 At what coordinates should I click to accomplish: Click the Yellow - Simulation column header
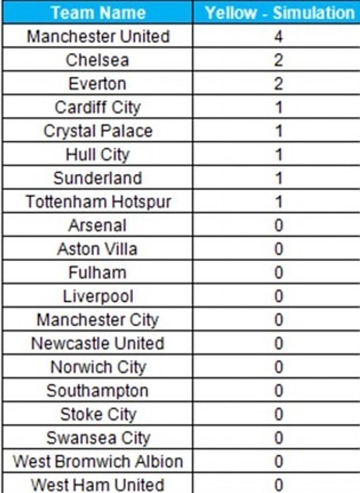pos(279,13)
